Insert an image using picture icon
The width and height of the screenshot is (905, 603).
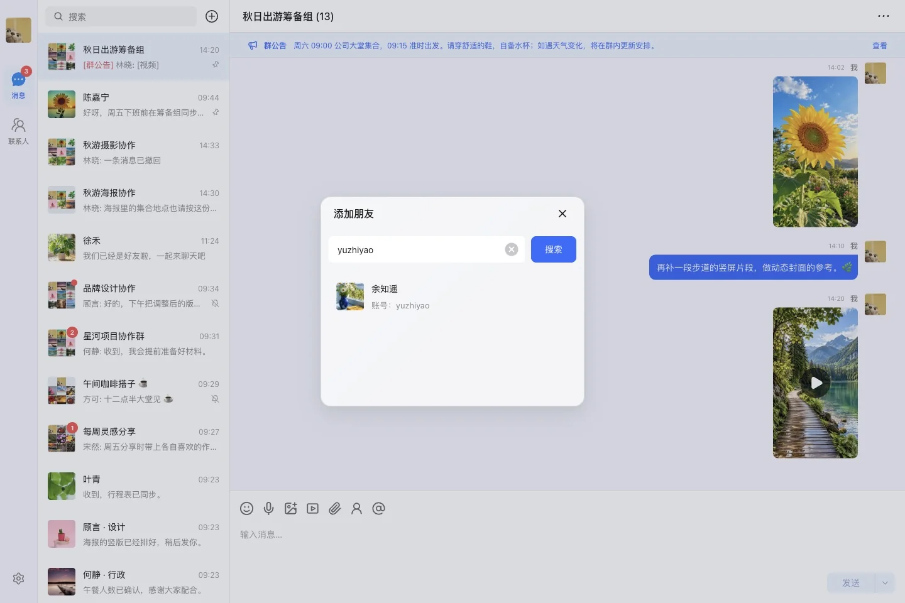290,508
